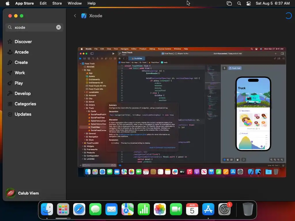The width and height of the screenshot is (295, 221).
Task: Open Launchpad from the Dock
Action: click(63, 209)
